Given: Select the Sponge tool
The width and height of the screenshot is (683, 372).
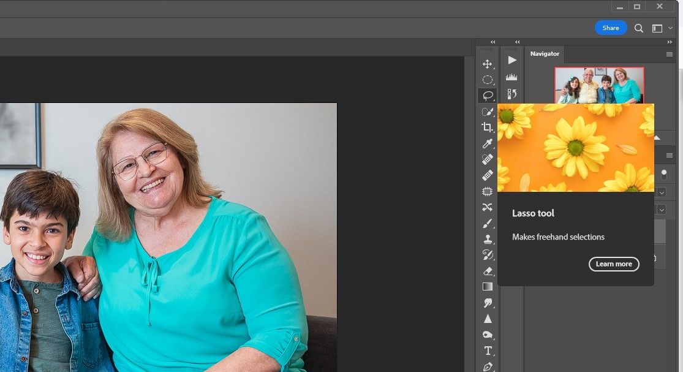Looking at the screenshot, I should pyautogui.click(x=488, y=335).
